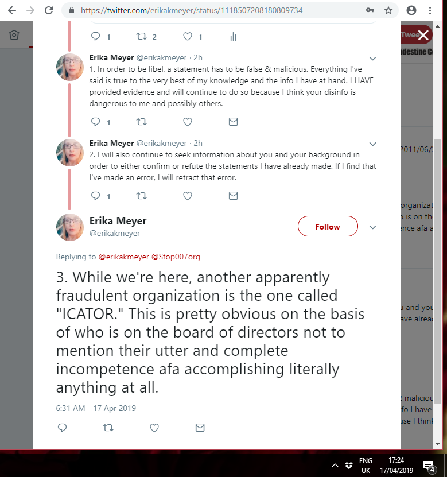The width and height of the screenshot is (447, 477).
Task: Show hidden system tray icons
Action: point(335,465)
